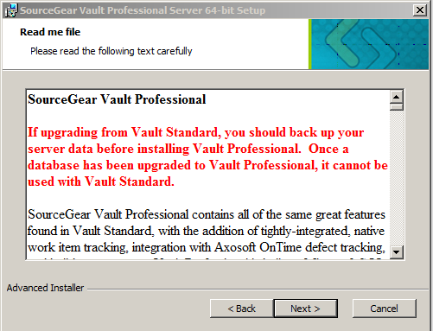Image resolution: width=433 pixels, height=331 pixels.
Task: Click the partially hidden last readme line
Action: [207, 258]
